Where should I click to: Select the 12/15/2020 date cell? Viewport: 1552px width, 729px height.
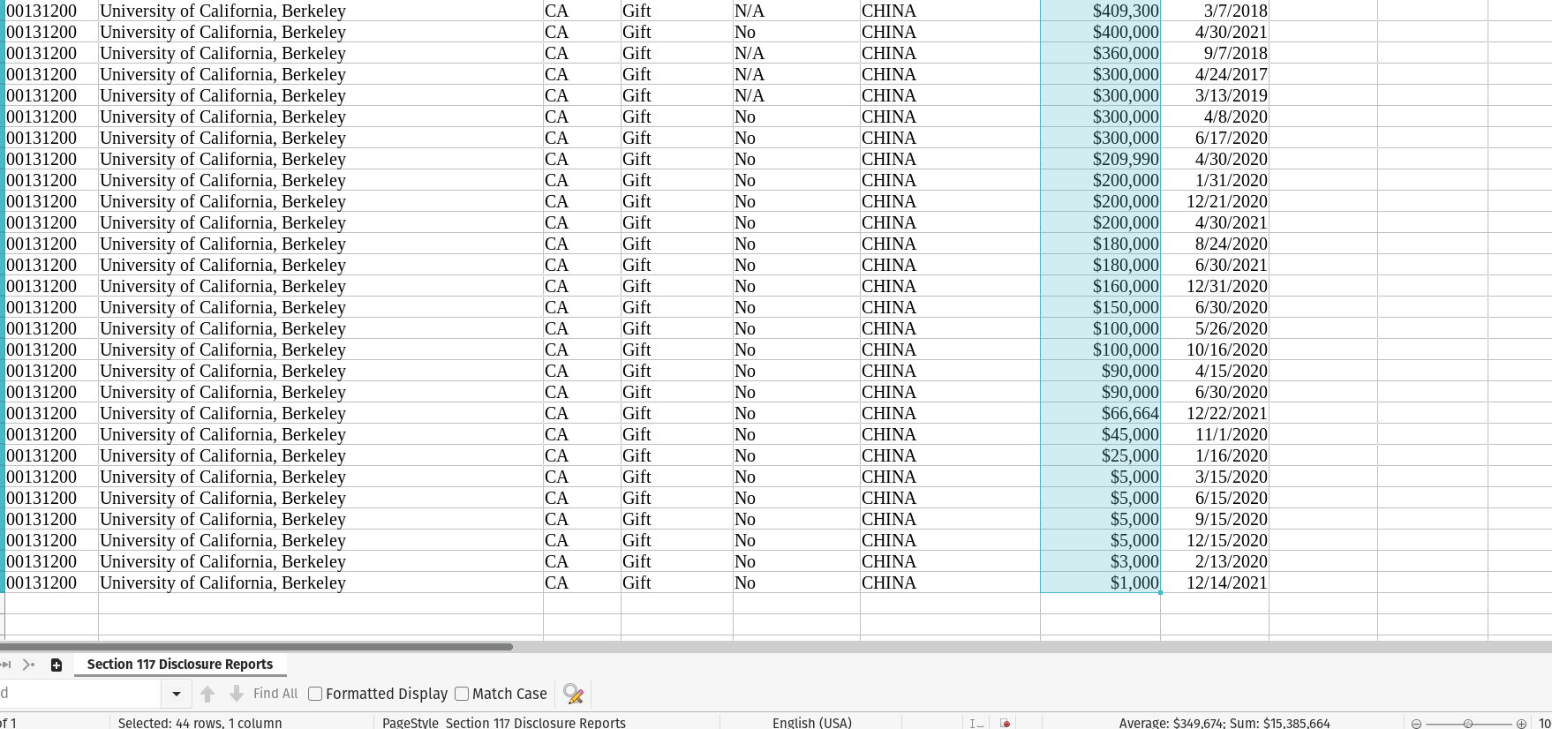coord(1215,540)
